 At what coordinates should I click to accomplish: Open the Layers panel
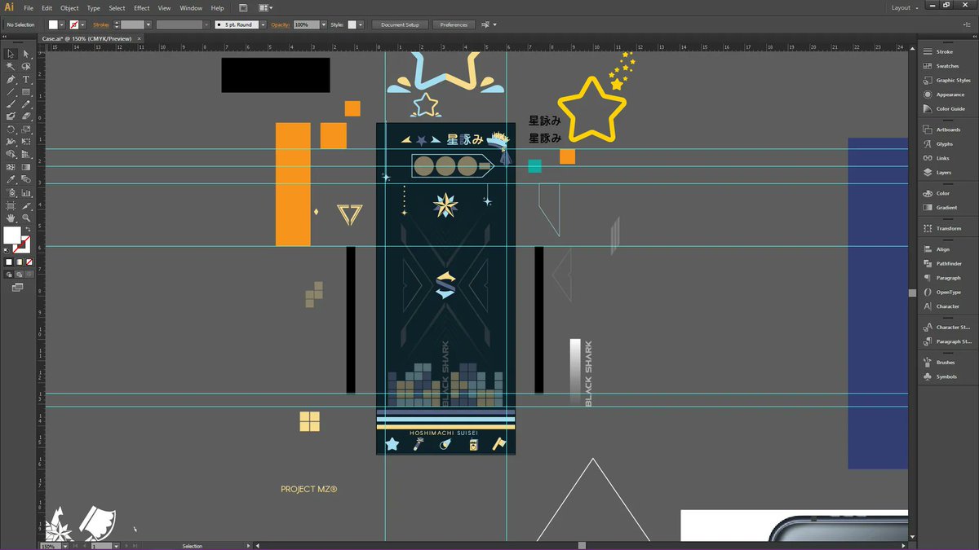[944, 173]
